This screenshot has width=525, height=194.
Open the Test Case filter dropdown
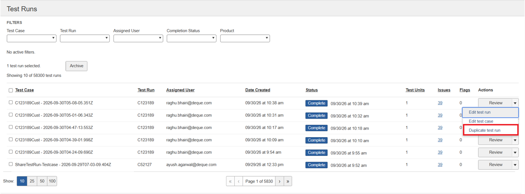coord(31,39)
